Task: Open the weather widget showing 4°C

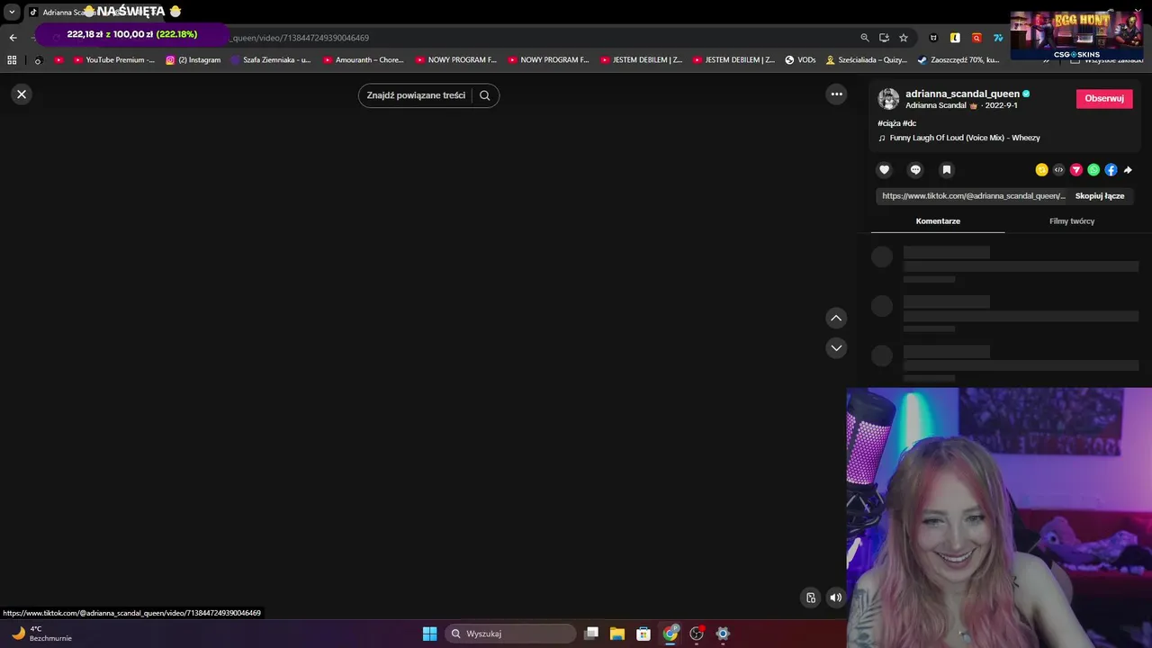Action: coord(40,634)
